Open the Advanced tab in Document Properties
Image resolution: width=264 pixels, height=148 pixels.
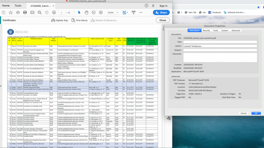click(x=236, y=30)
